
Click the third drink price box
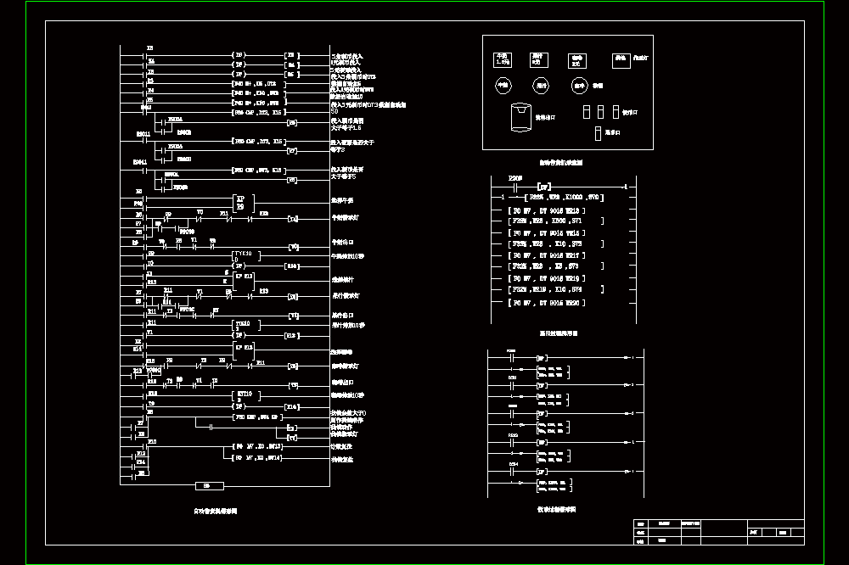pyautogui.click(x=577, y=60)
